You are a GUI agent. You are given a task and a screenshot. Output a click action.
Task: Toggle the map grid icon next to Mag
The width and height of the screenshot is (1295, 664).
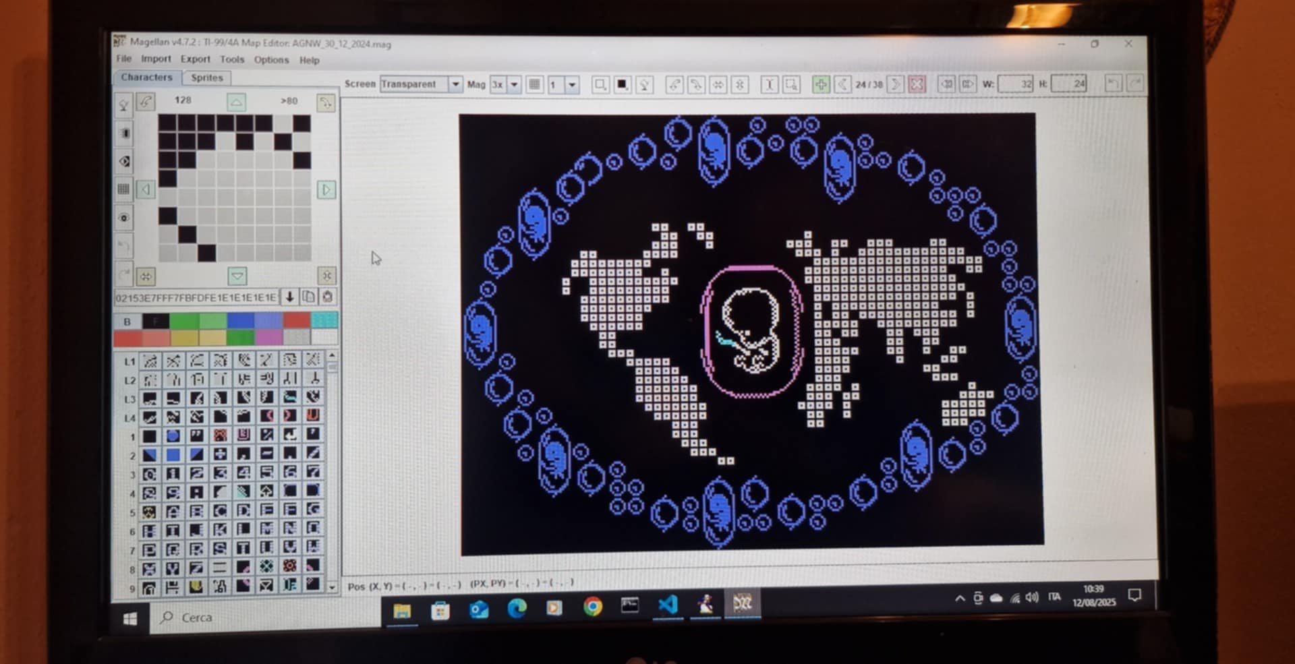[x=534, y=84]
